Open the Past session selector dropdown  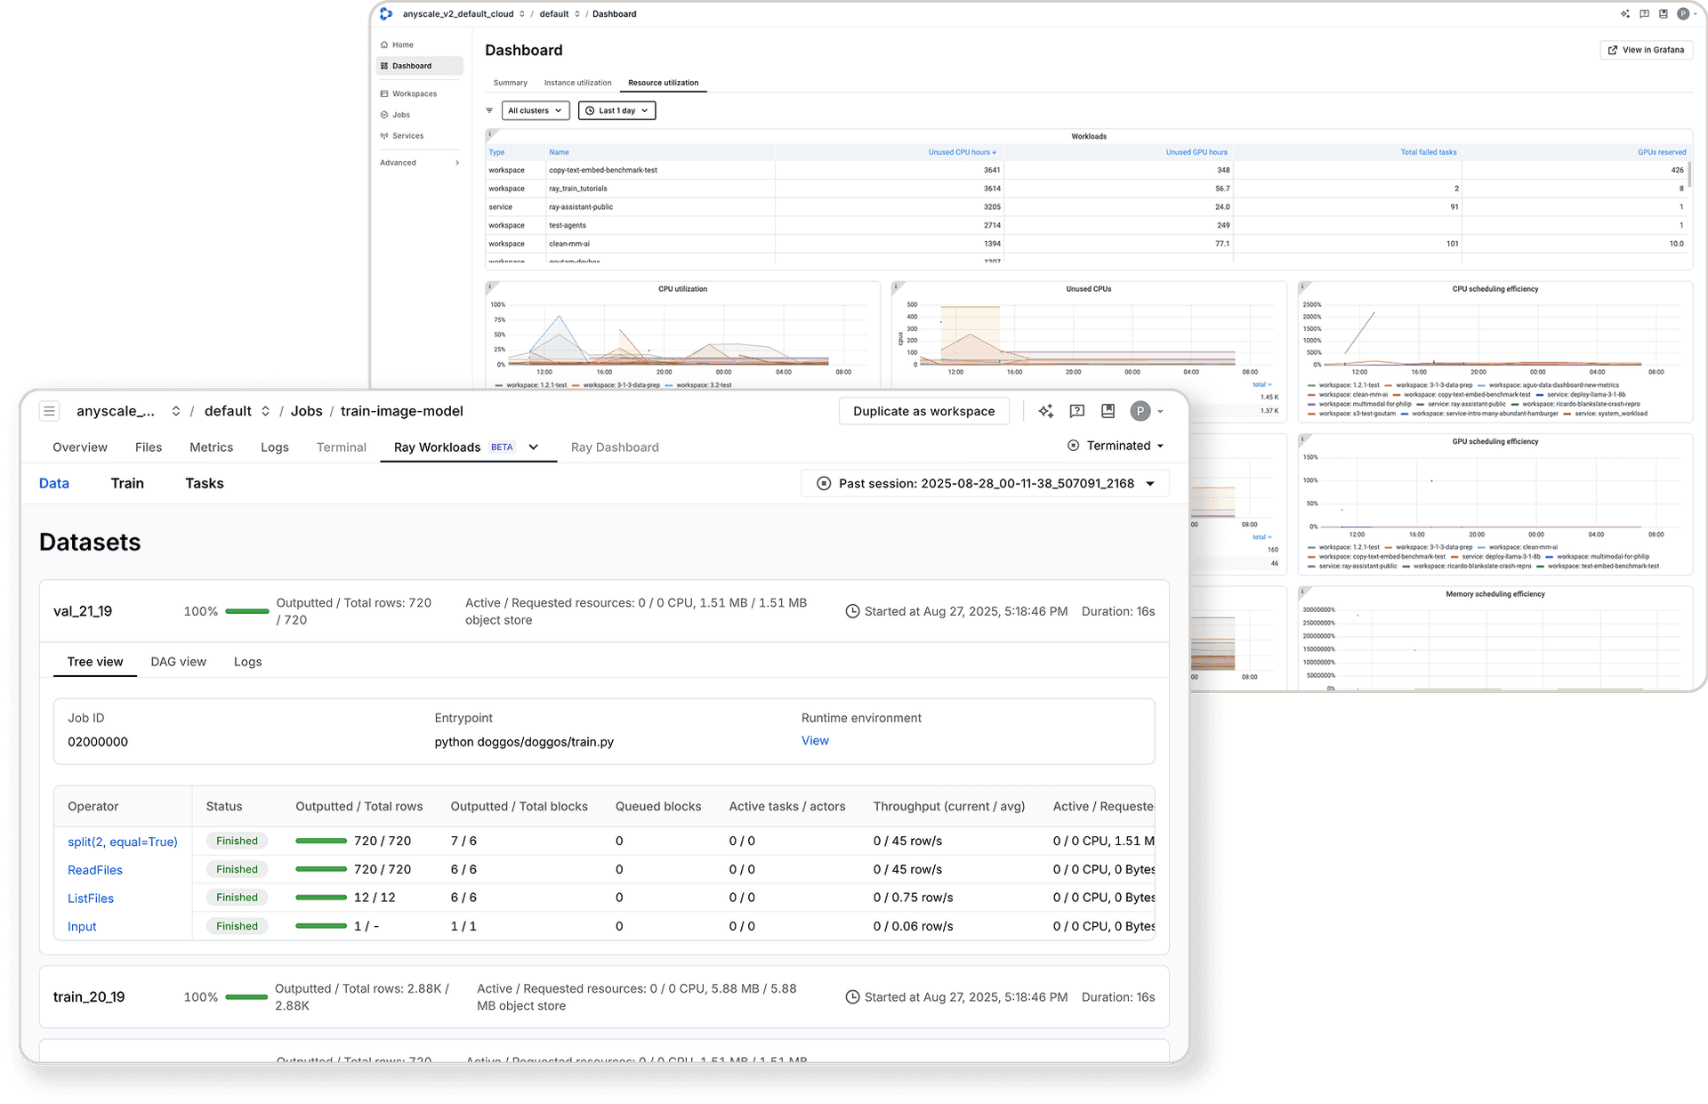986,483
